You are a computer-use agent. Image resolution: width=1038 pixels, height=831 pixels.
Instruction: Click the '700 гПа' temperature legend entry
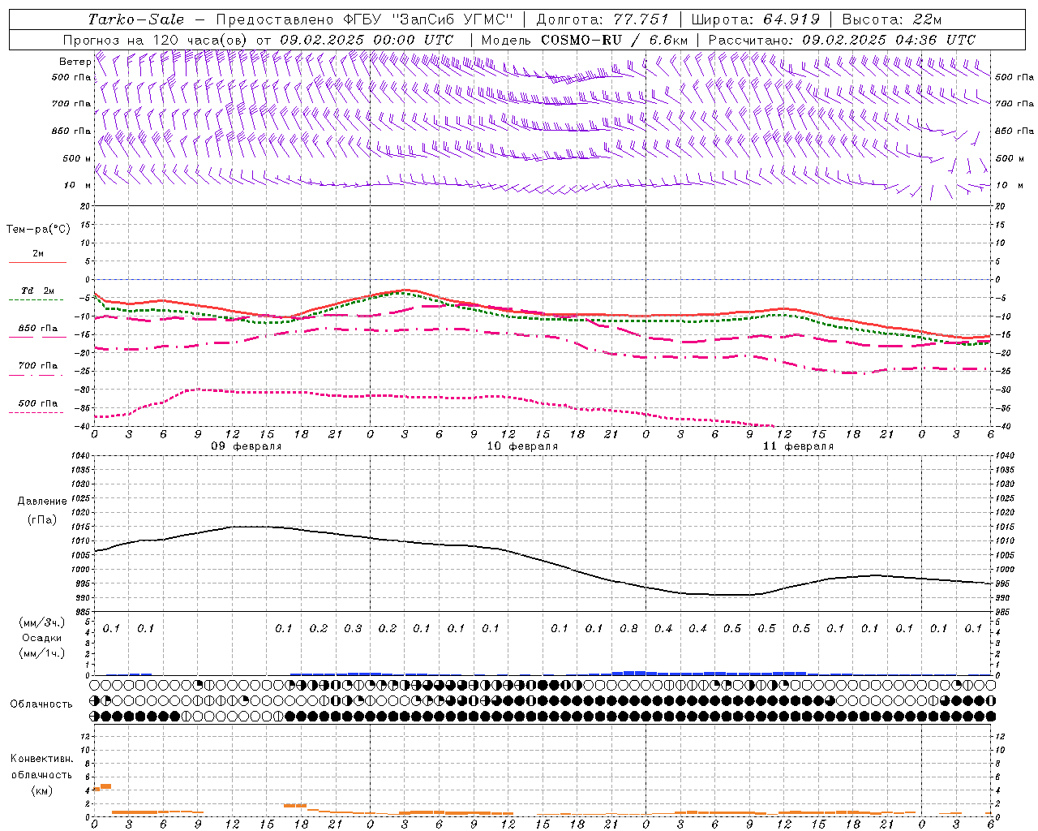pyautogui.click(x=37, y=365)
